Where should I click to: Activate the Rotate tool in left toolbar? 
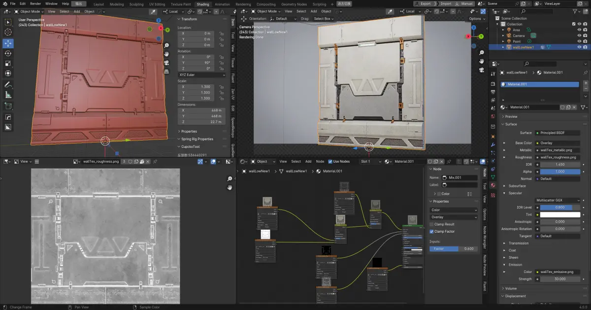pyautogui.click(x=8, y=53)
